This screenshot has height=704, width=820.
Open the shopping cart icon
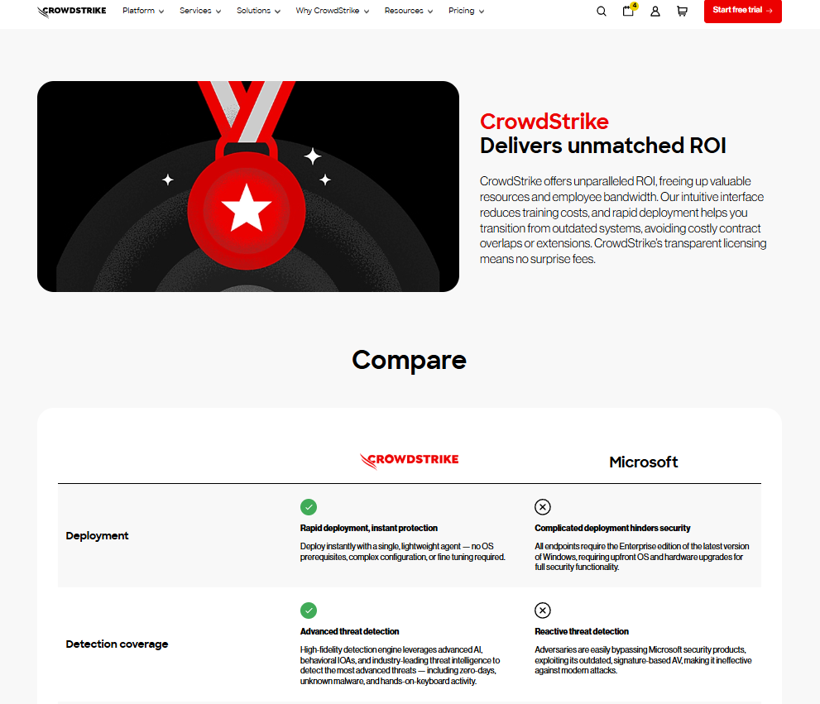pos(682,12)
